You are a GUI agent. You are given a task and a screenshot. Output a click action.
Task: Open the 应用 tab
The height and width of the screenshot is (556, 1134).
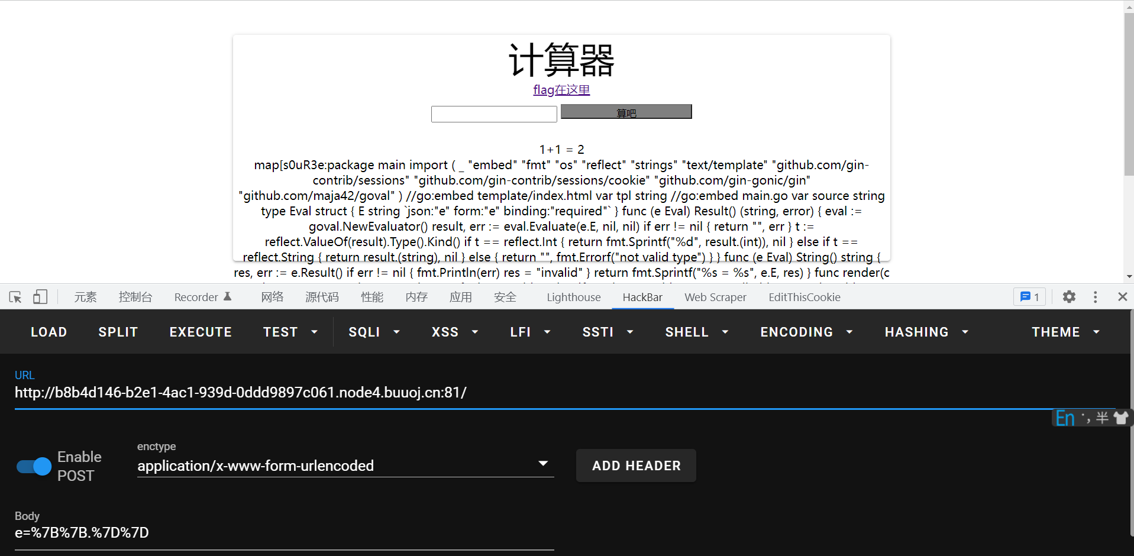point(461,297)
